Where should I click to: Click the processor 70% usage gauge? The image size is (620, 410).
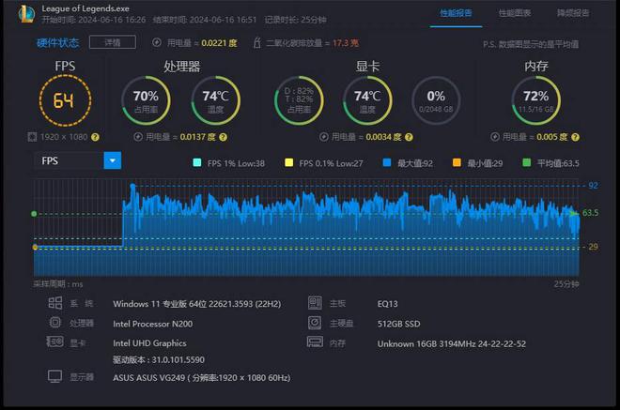[x=146, y=100]
